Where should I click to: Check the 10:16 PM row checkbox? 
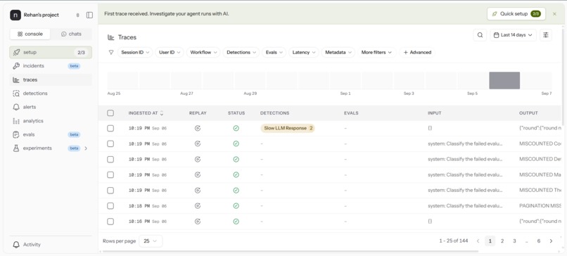[110, 222]
